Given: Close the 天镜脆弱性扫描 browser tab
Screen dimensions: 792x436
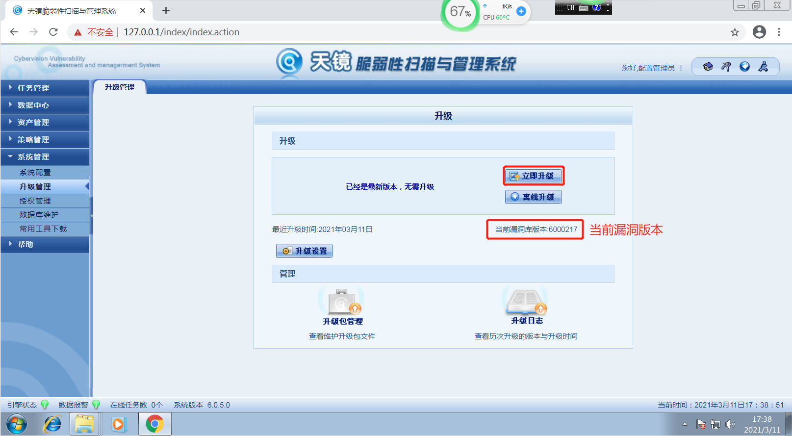Looking at the screenshot, I should 143,10.
